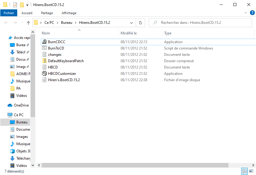Open Téléchargements under Ce PC
Screen dimensions: 256x175
tap(20, 158)
